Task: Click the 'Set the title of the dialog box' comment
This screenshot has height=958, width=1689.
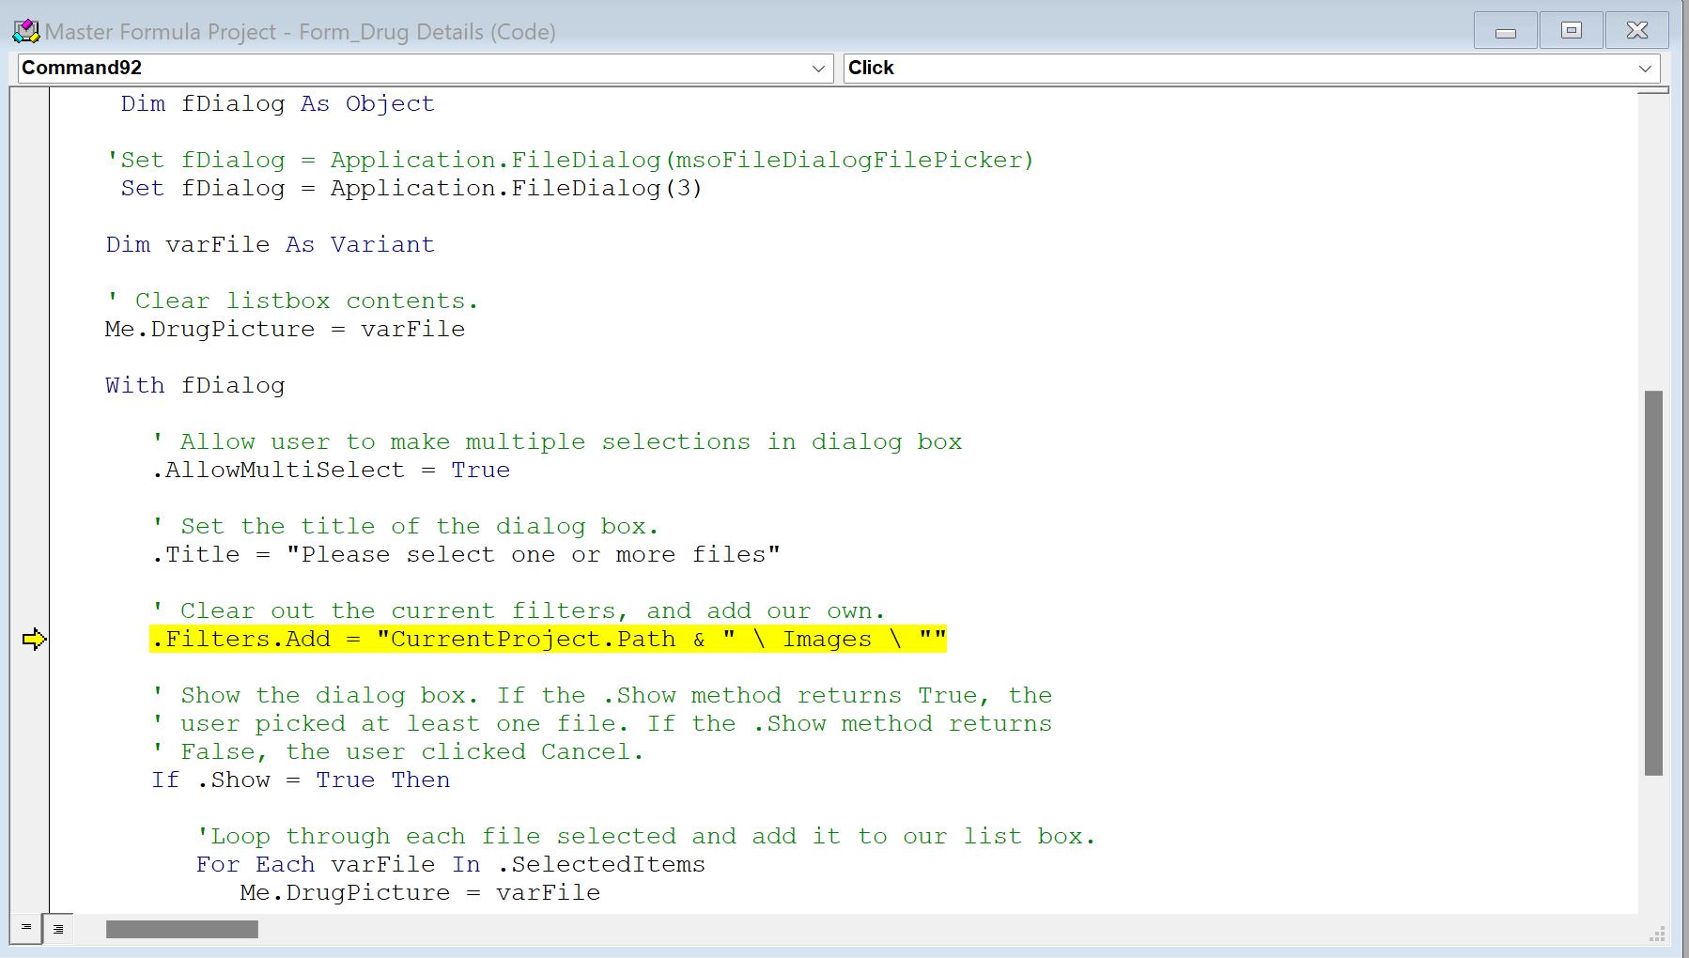Action: (x=405, y=527)
